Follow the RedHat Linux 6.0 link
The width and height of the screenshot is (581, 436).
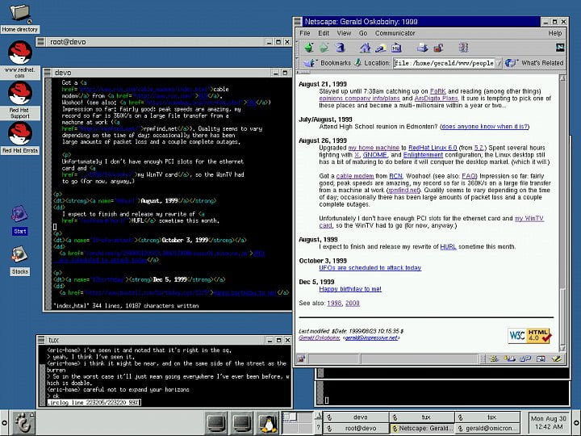click(x=433, y=148)
